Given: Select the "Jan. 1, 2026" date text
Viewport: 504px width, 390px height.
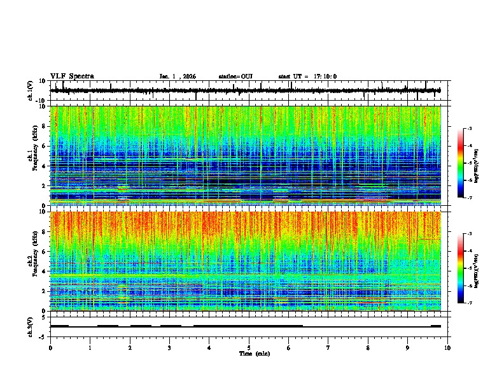Looking at the screenshot, I should (178, 76).
